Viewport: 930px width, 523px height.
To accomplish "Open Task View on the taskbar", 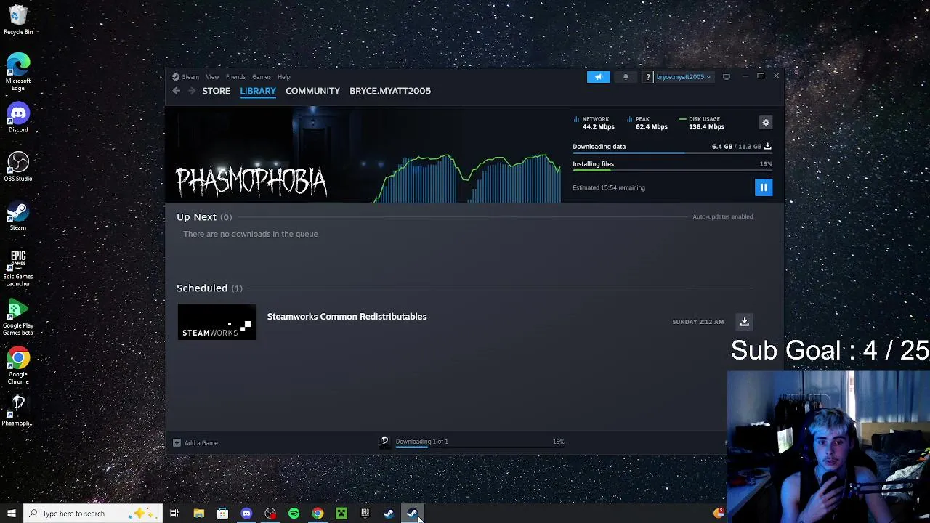I will click(174, 514).
